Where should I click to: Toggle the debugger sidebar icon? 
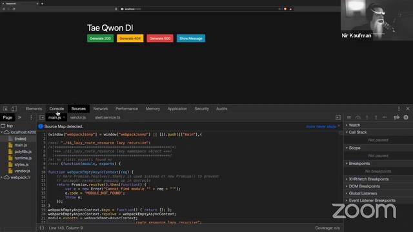click(338, 117)
